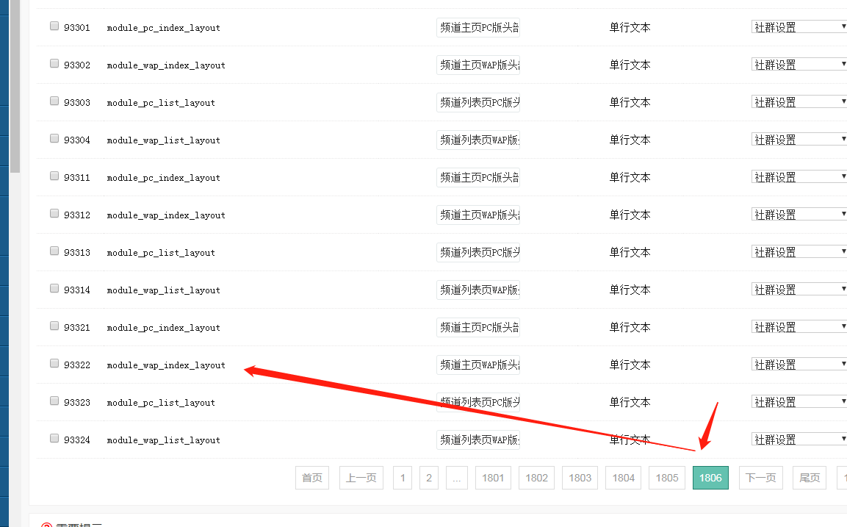Expand the 社群设置 dropdown for row 93303
The height and width of the screenshot is (527, 847).
tap(799, 102)
